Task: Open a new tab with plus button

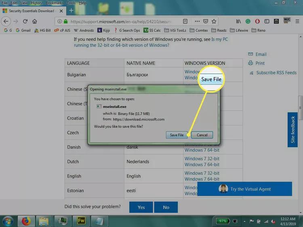Action: click(71, 10)
